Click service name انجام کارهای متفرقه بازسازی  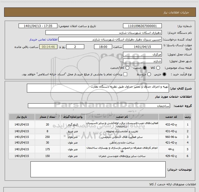(x=122, y=149)
